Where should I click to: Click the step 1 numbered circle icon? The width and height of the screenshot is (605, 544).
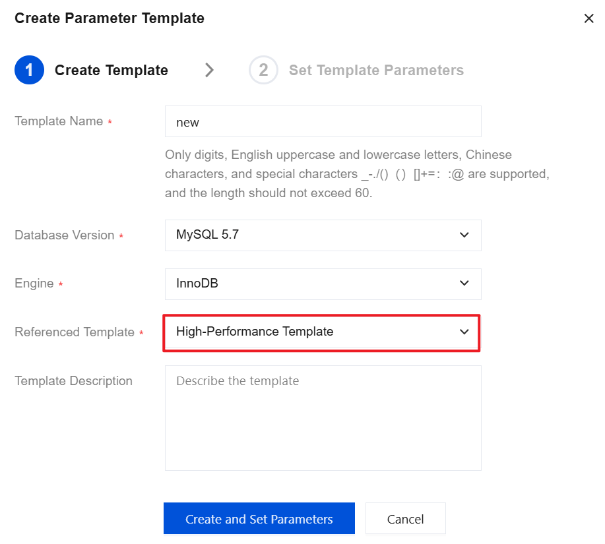click(x=29, y=70)
